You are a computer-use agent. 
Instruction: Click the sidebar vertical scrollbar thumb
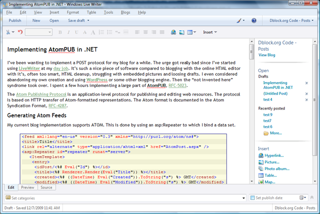pyautogui.click(x=315, y=100)
